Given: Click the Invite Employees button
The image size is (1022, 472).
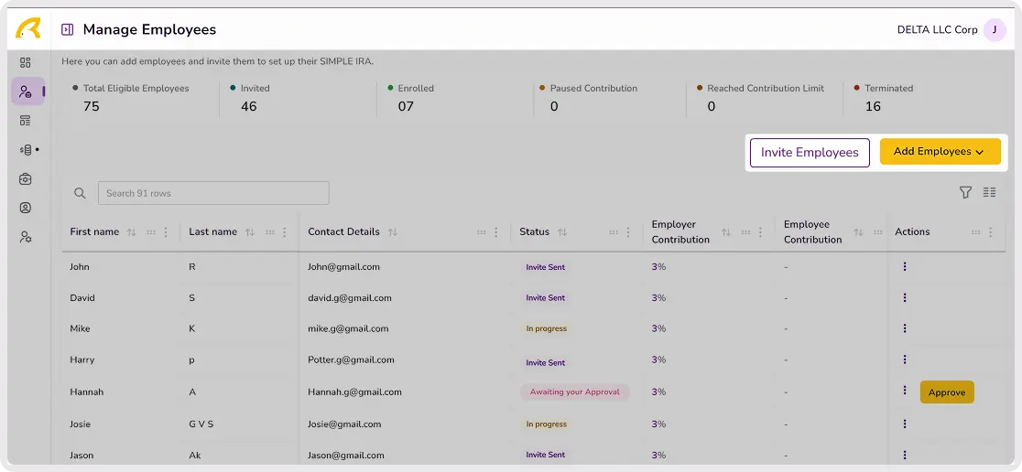Looking at the screenshot, I should (809, 153).
